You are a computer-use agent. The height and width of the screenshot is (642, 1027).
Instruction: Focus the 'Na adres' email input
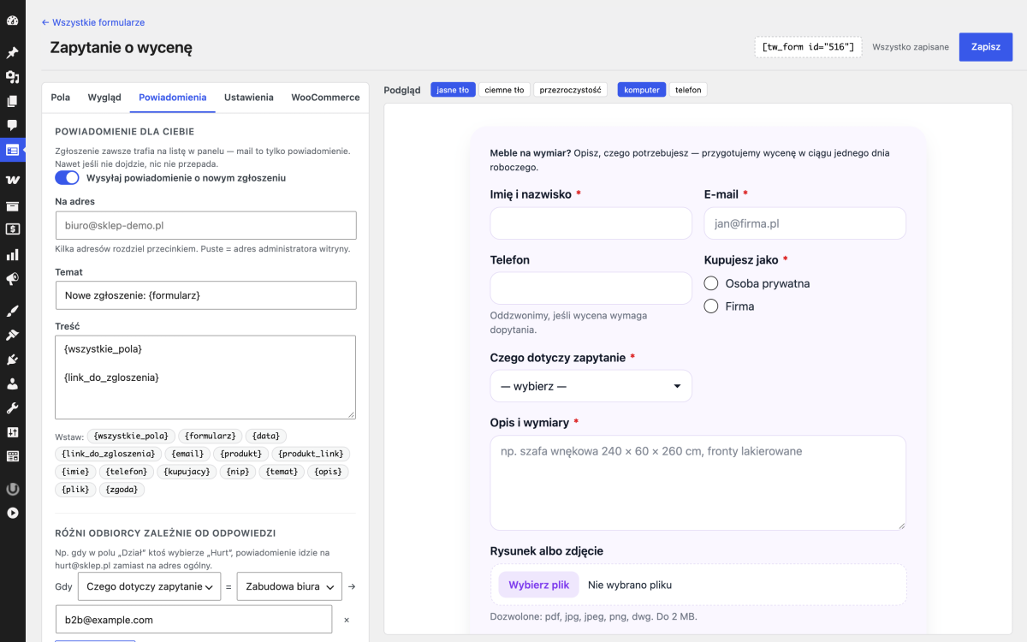pos(205,225)
